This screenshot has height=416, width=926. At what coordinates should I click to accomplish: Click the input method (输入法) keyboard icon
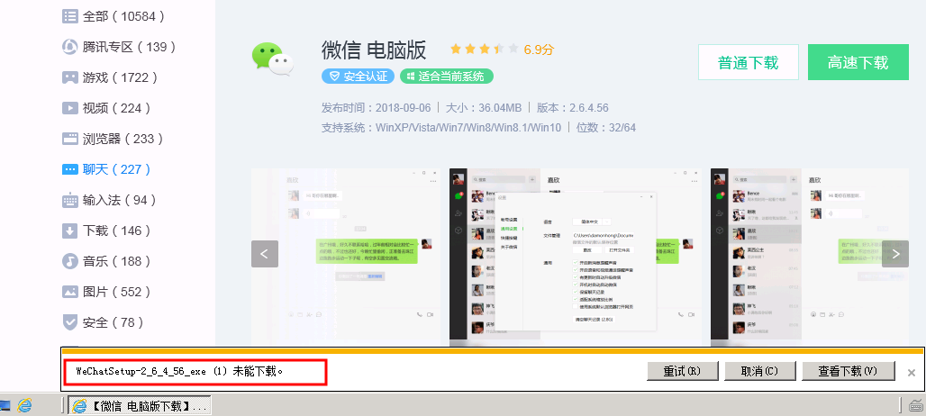69,200
